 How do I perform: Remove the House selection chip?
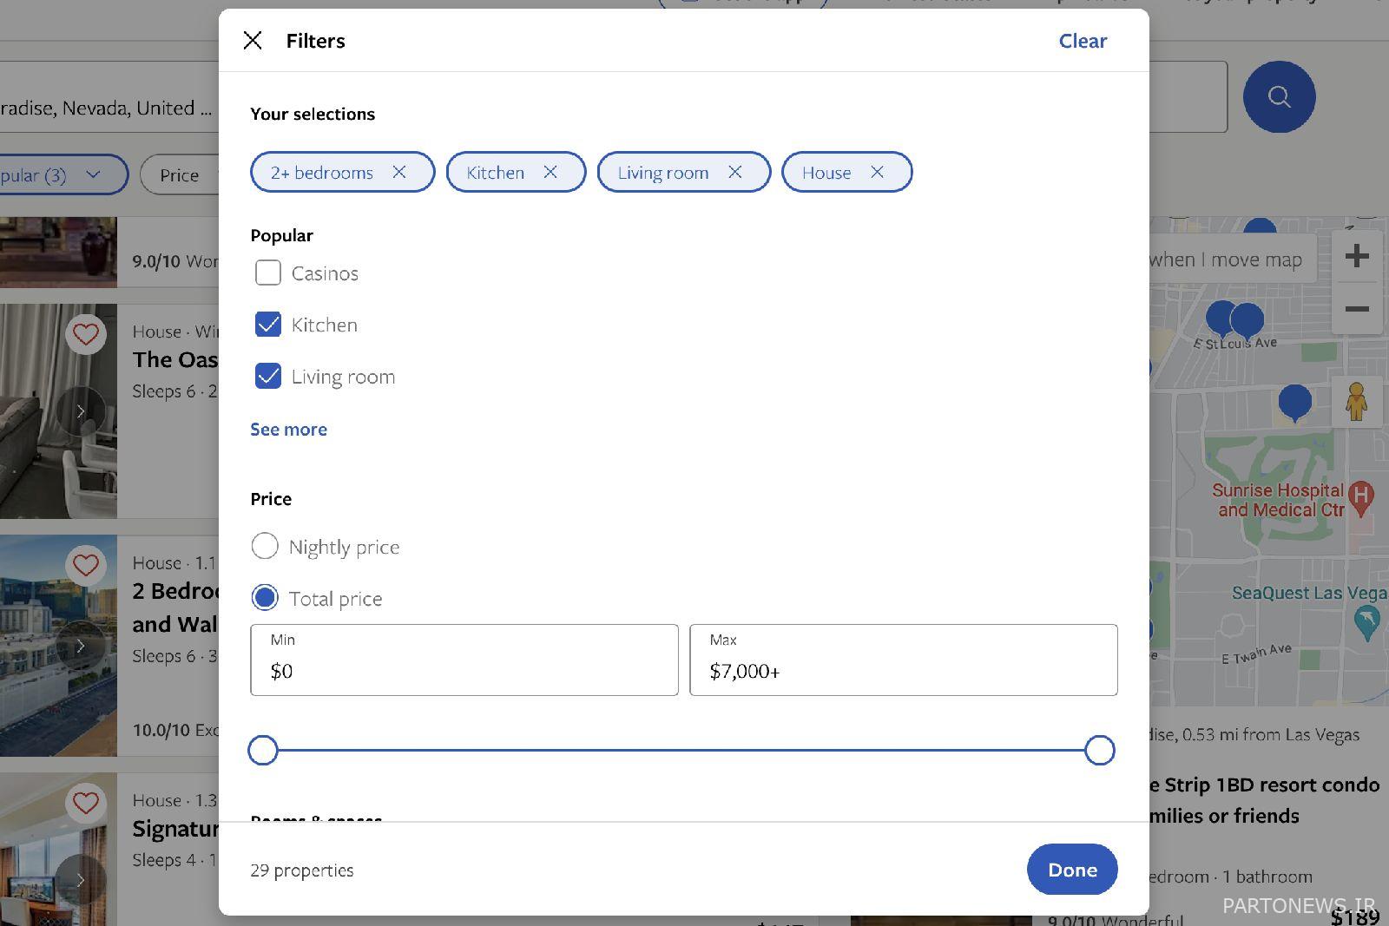(878, 172)
